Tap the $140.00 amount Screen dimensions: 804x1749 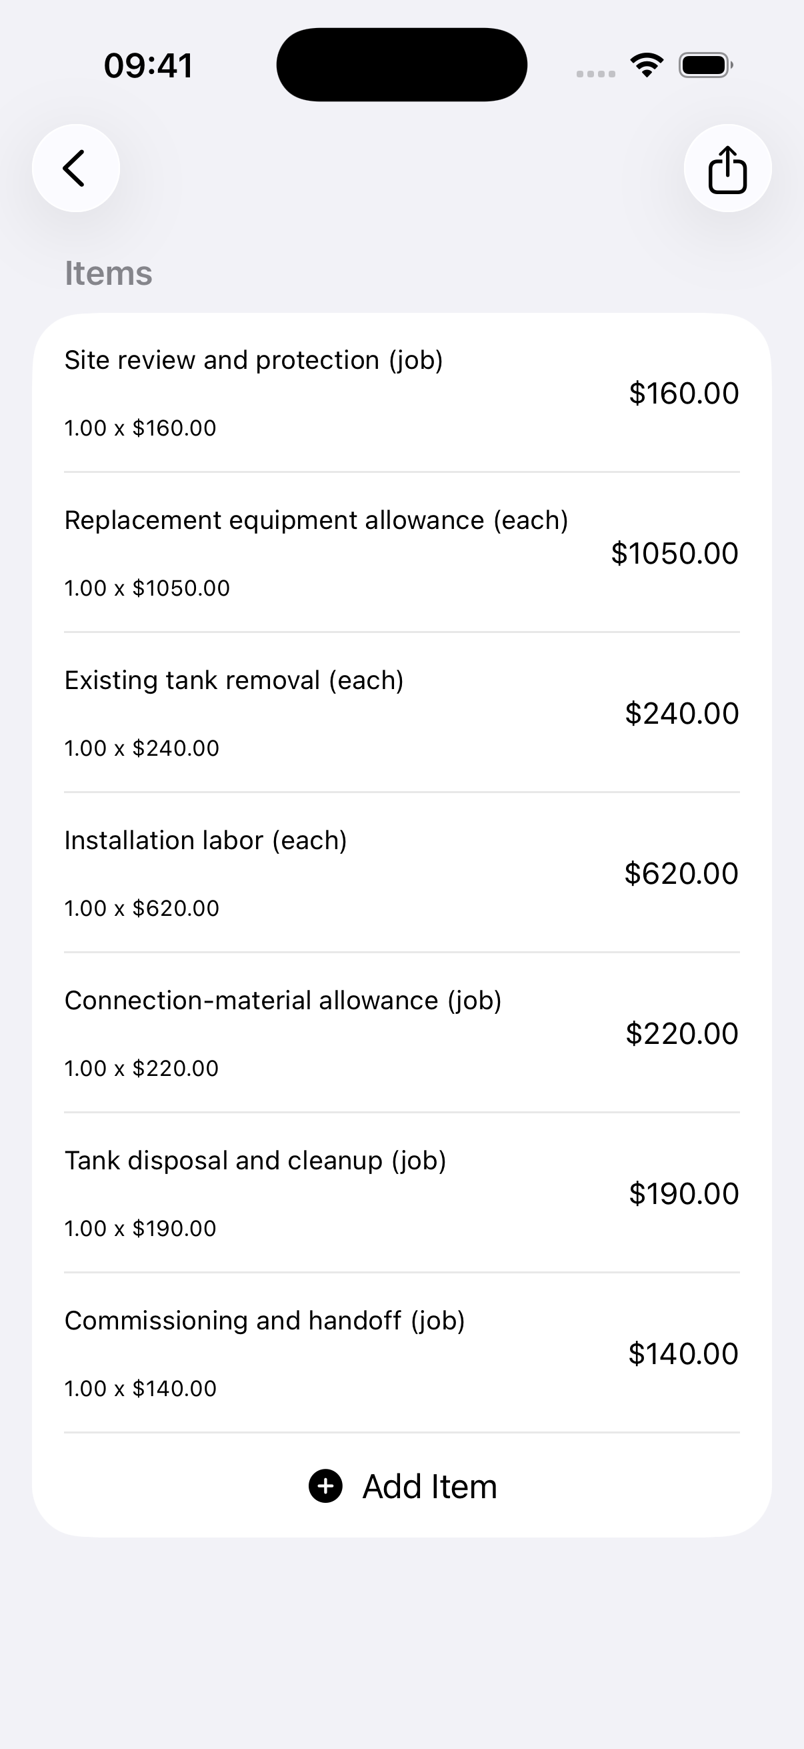(x=683, y=1354)
